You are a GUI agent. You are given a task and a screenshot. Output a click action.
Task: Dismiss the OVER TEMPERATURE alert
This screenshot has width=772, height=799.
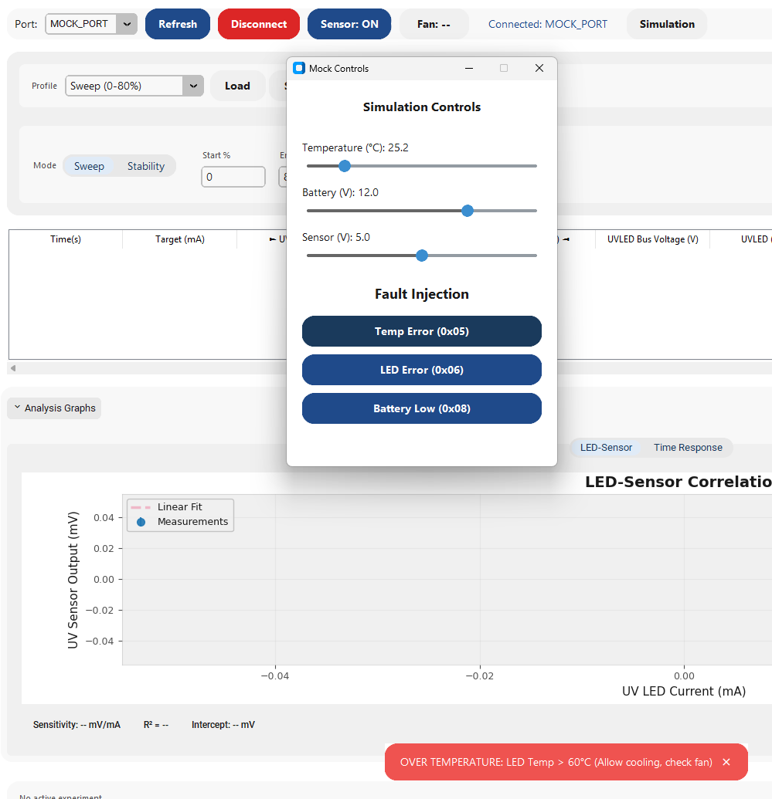coord(726,762)
